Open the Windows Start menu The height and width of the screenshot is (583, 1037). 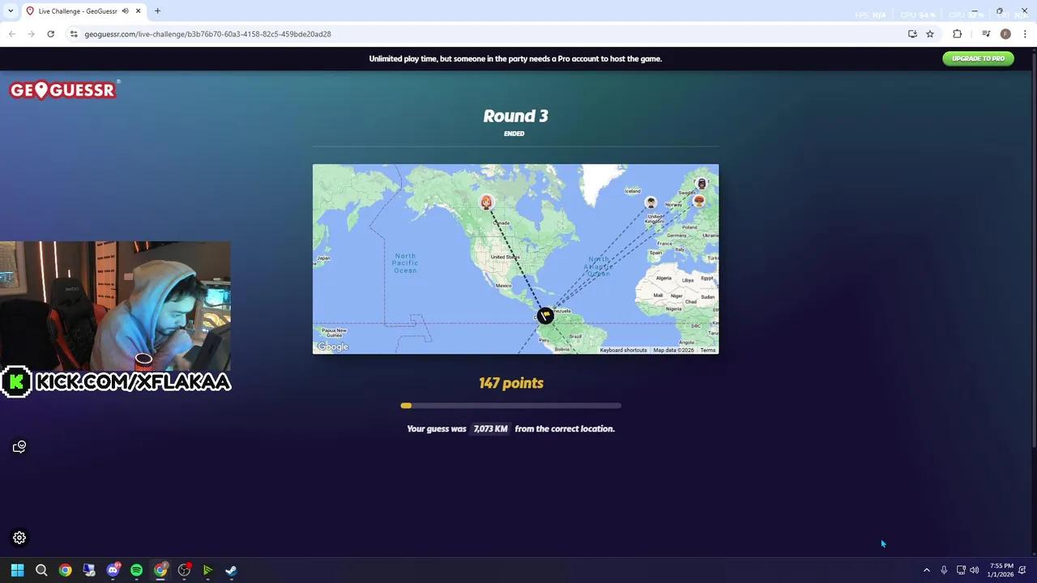17,570
